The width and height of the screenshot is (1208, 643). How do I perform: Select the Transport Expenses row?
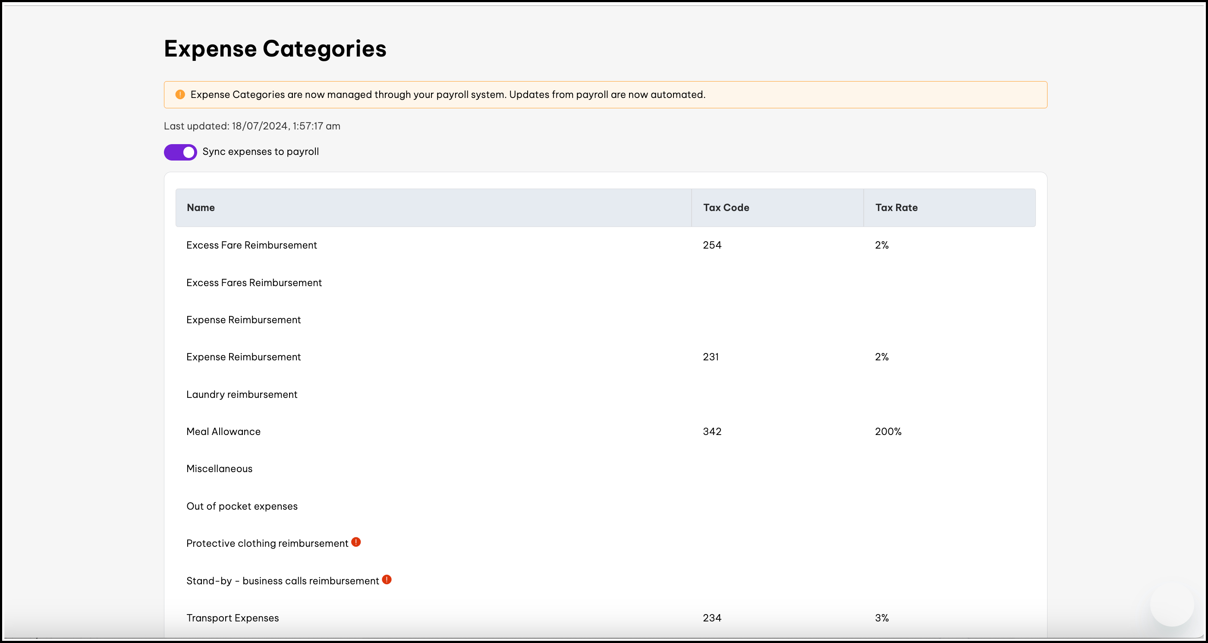pyautogui.click(x=232, y=618)
